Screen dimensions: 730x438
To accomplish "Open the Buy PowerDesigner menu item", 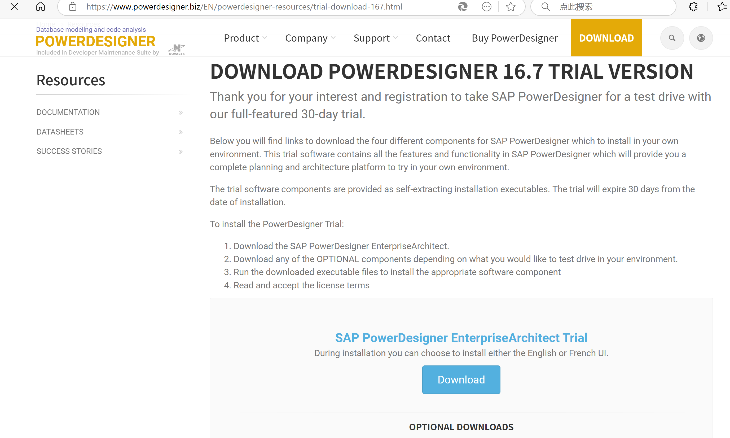I will pyautogui.click(x=515, y=38).
